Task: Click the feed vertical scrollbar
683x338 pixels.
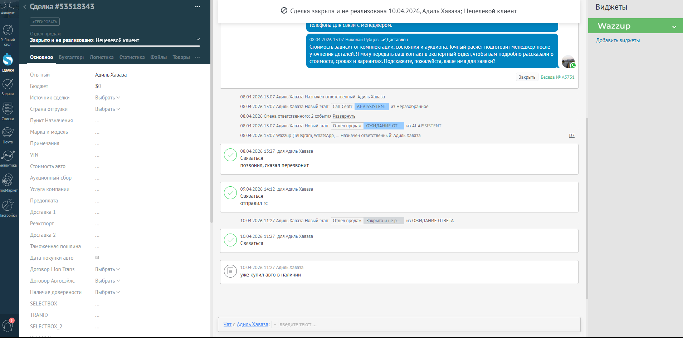Action: point(587,209)
